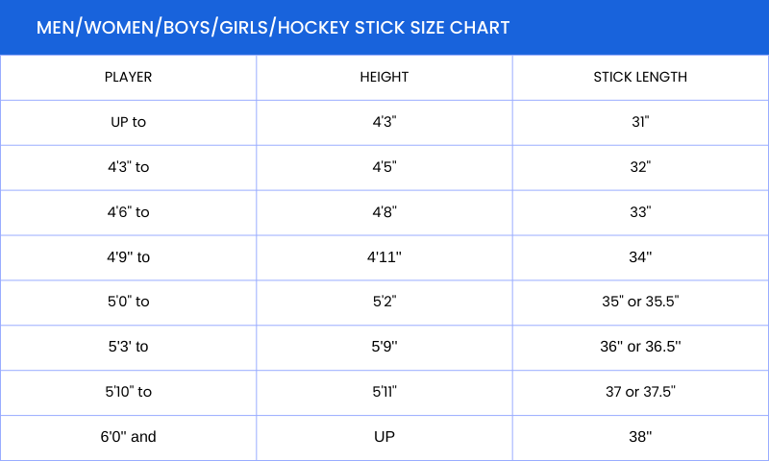Click the "UP to" player cell
The image size is (769, 461).
click(128, 122)
